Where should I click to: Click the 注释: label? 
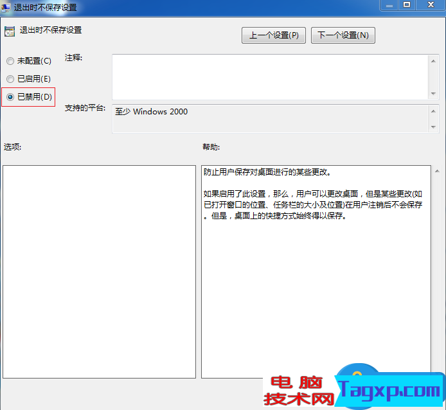[x=73, y=58]
